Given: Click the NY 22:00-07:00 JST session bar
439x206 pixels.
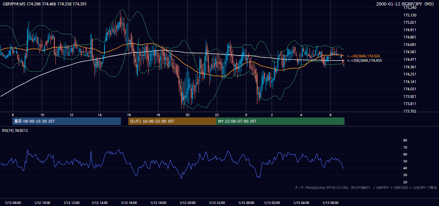Looking at the screenshot, I should click(280, 121).
